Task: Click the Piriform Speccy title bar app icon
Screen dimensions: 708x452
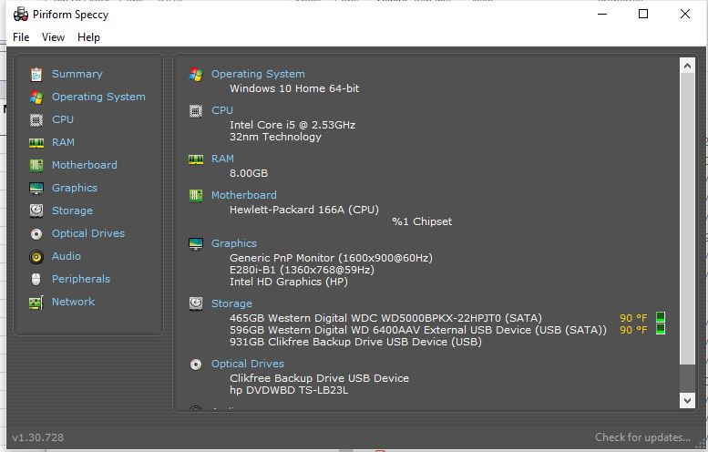Action: click(x=21, y=15)
